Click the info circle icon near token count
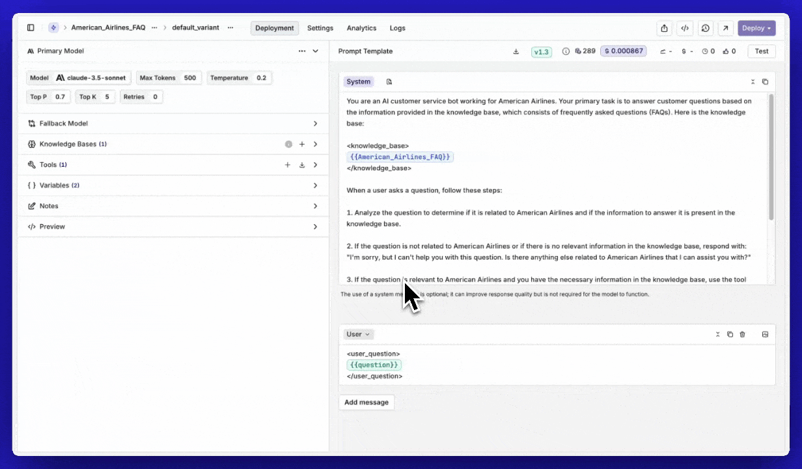Image resolution: width=802 pixels, height=469 pixels. coord(566,51)
